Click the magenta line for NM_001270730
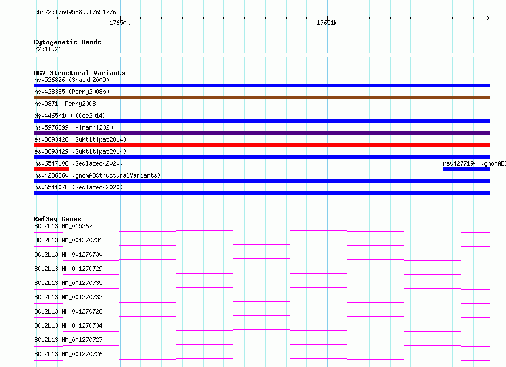 click(x=262, y=259)
